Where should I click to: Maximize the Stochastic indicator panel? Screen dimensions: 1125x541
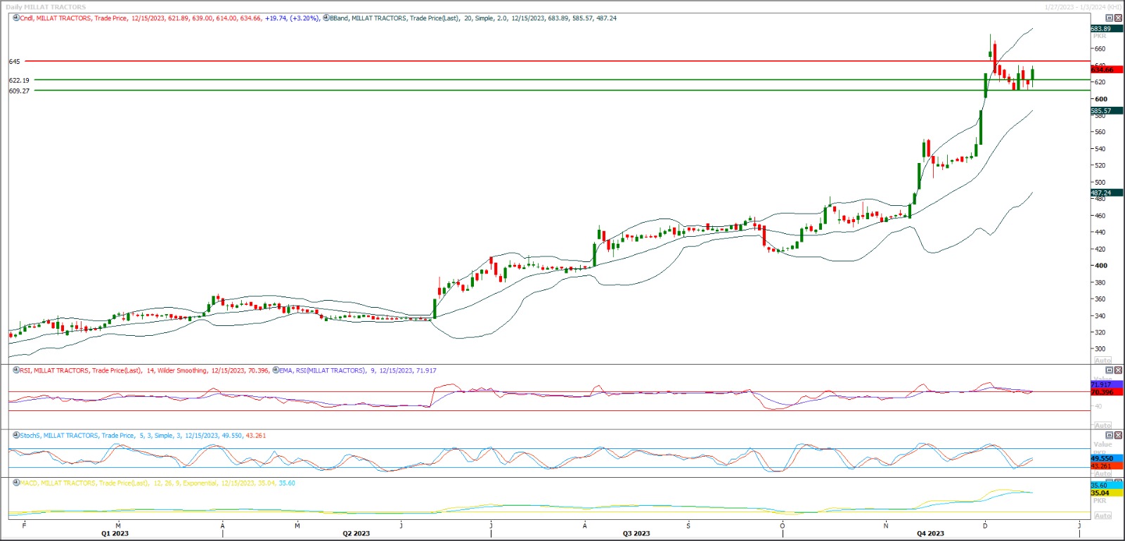tap(1110, 436)
